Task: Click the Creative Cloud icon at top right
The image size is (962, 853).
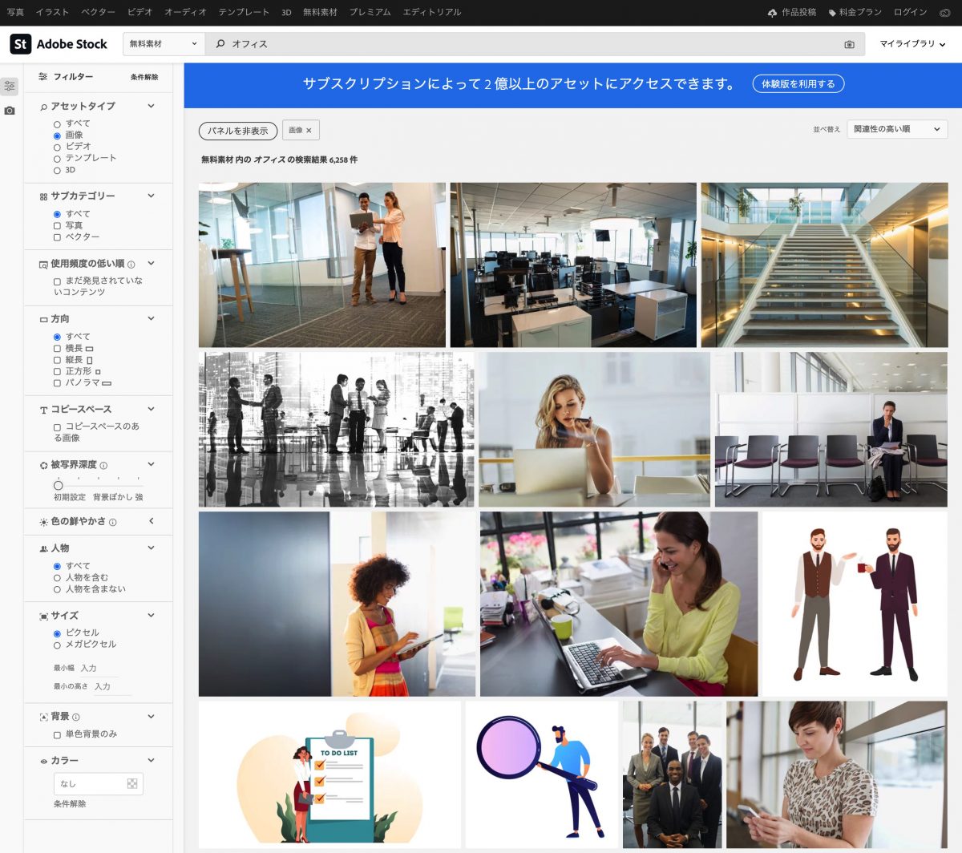Action: 944,12
